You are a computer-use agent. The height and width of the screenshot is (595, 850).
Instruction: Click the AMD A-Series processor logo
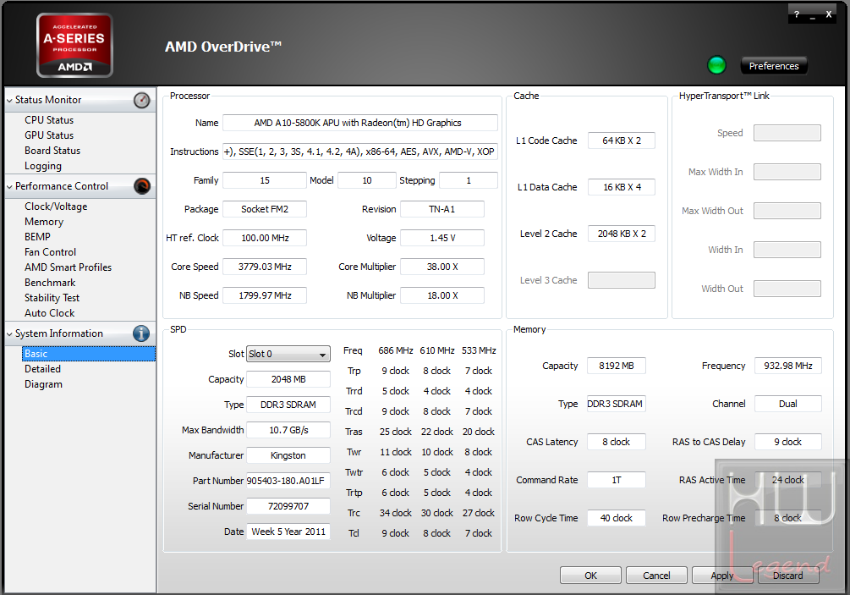pyautogui.click(x=74, y=46)
